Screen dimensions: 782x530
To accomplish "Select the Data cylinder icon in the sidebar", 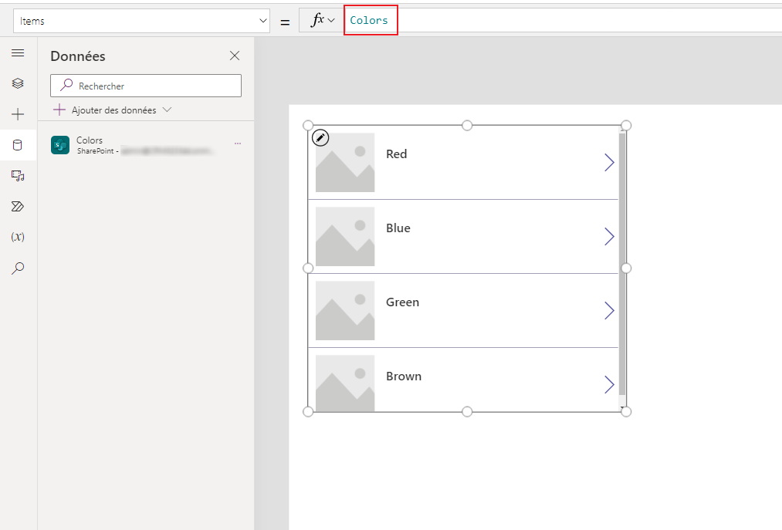I will pos(18,145).
